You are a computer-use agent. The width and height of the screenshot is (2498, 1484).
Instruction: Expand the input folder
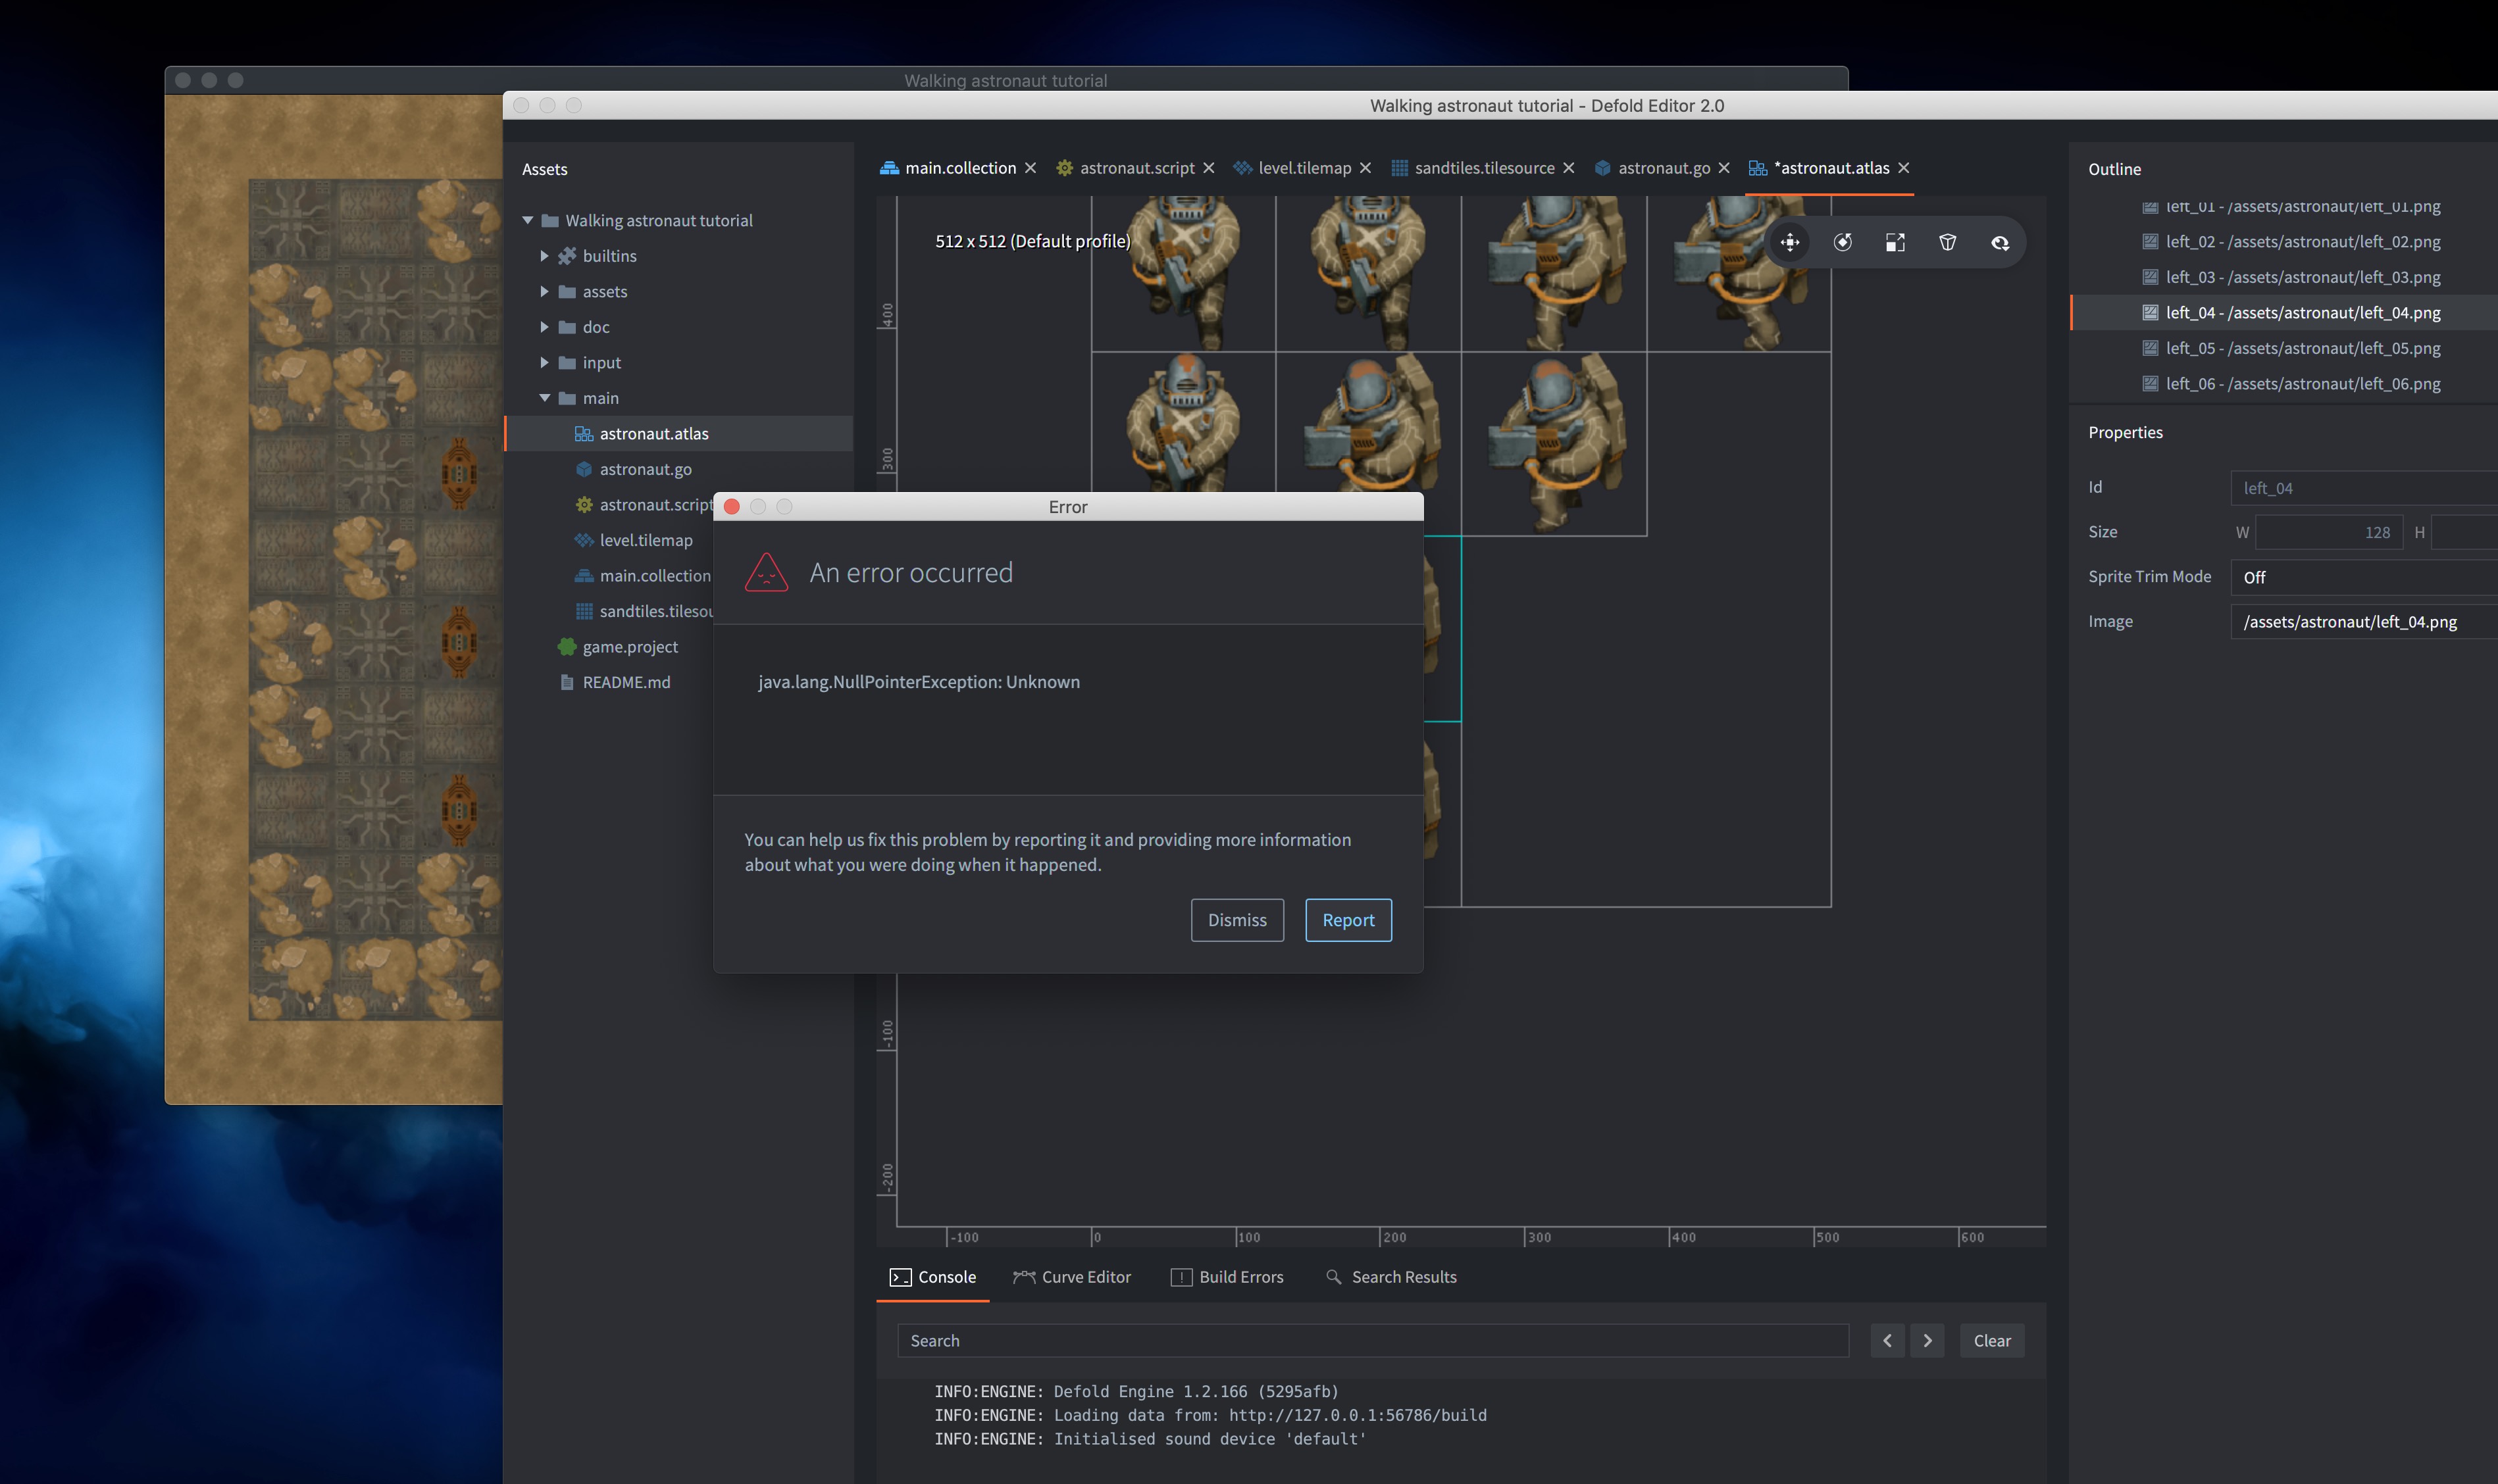[544, 362]
